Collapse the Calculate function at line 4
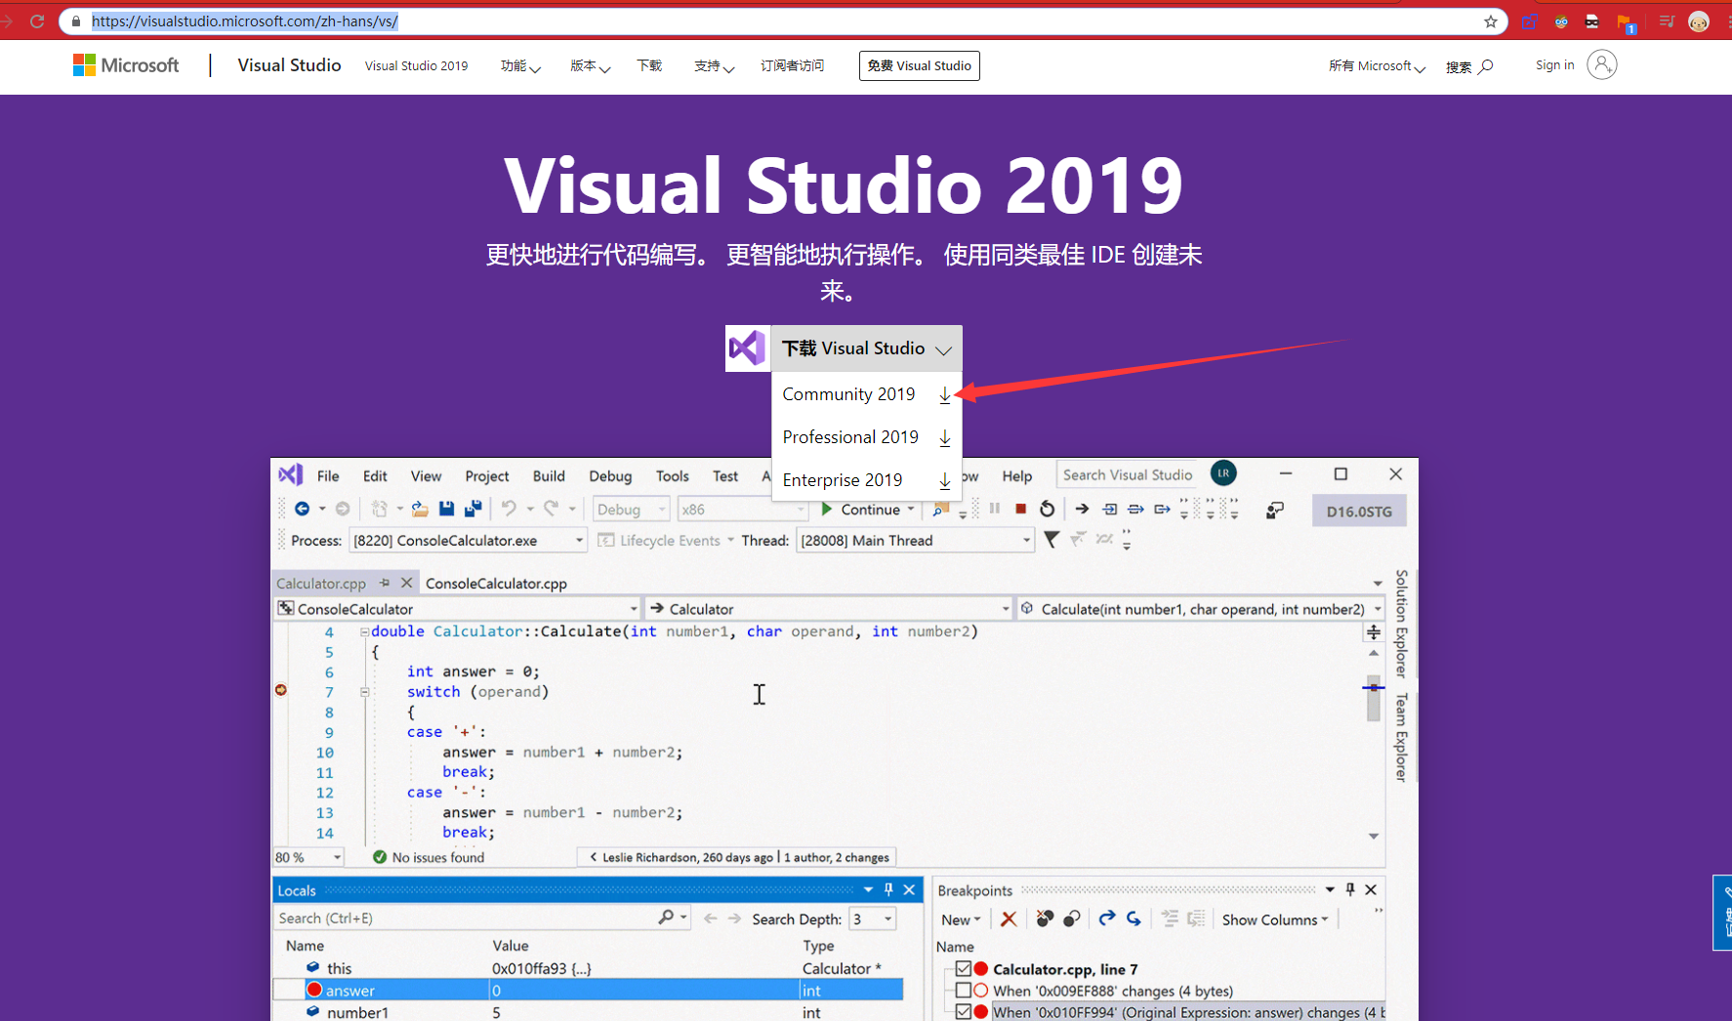The height and width of the screenshot is (1021, 1732). pos(364,632)
